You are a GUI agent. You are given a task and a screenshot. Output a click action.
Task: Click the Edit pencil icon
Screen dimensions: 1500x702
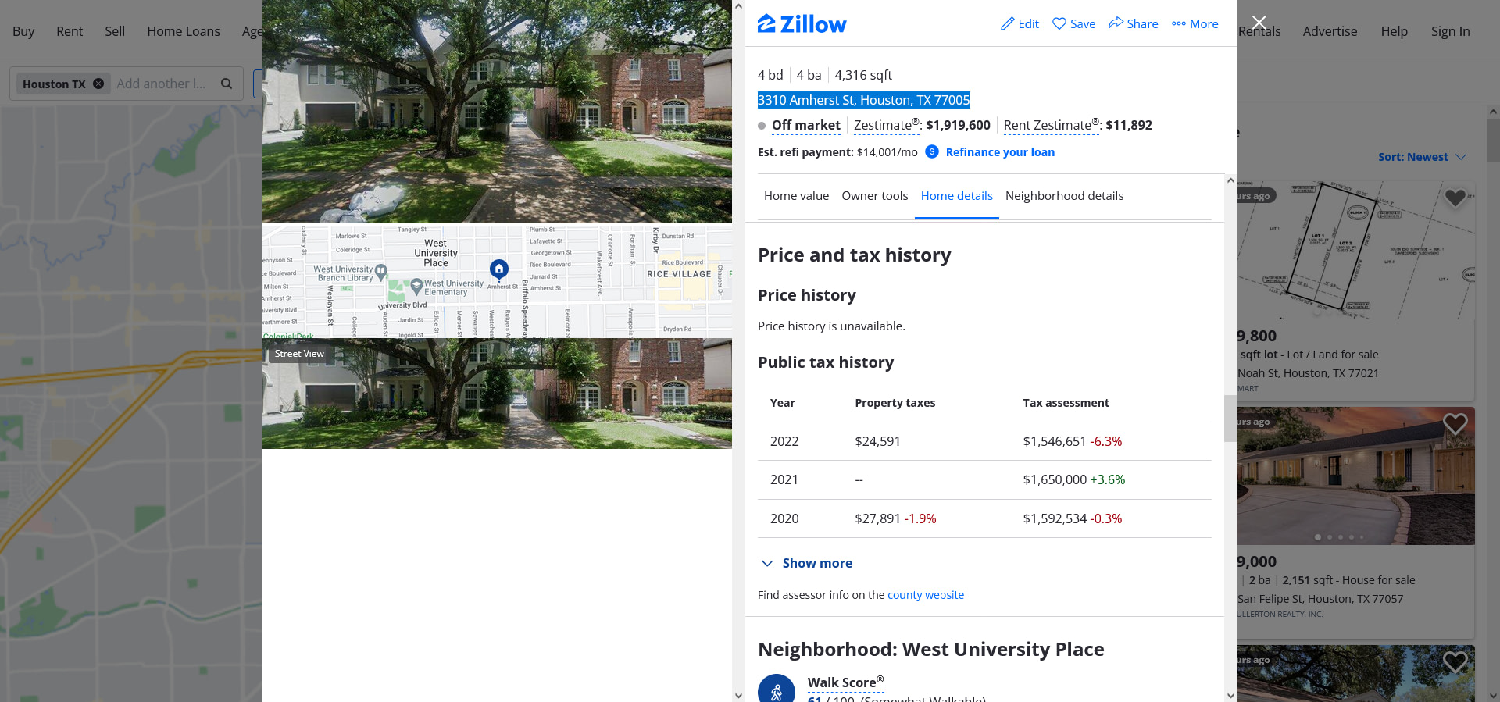click(1007, 24)
